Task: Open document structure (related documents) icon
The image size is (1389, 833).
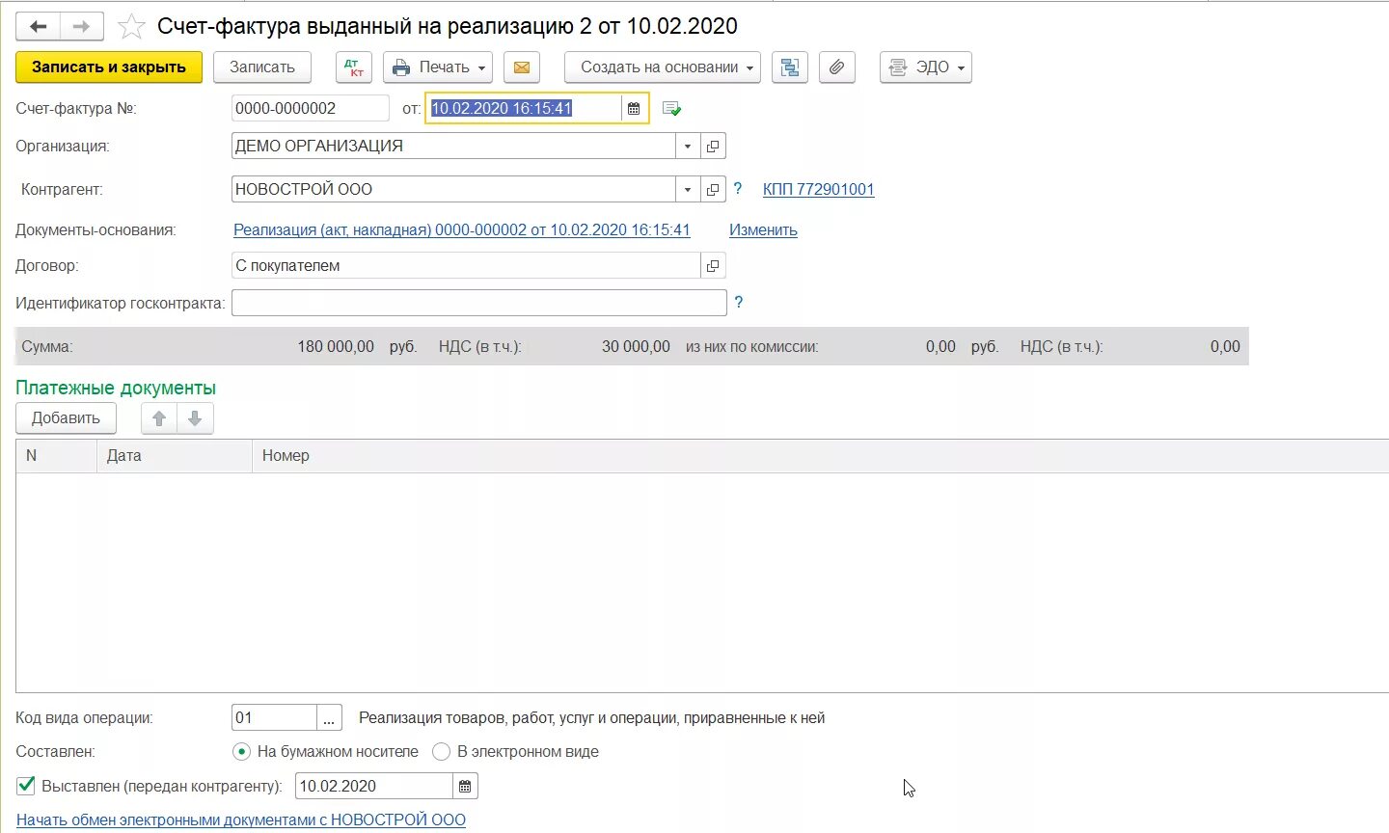Action: coord(790,67)
